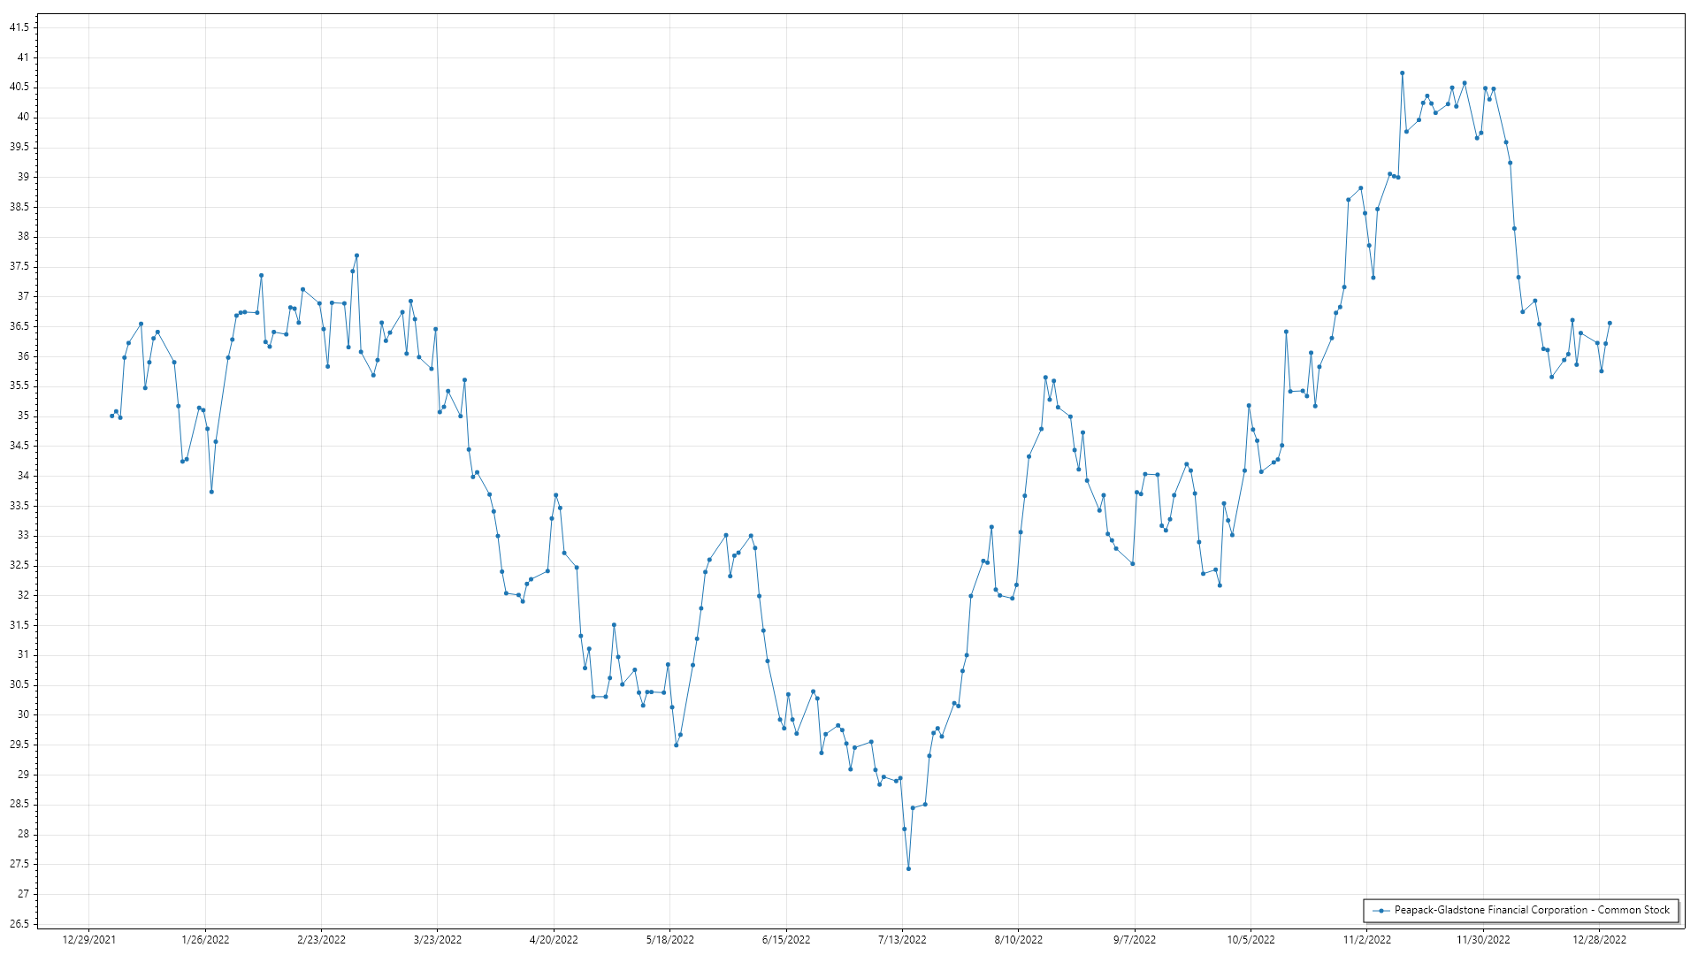The width and height of the screenshot is (1698, 955).
Task: Click the 26.5 y-axis value label
Action: point(19,924)
